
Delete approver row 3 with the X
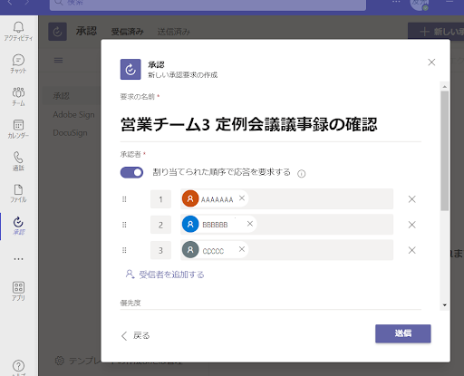click(x=411, y=250)
